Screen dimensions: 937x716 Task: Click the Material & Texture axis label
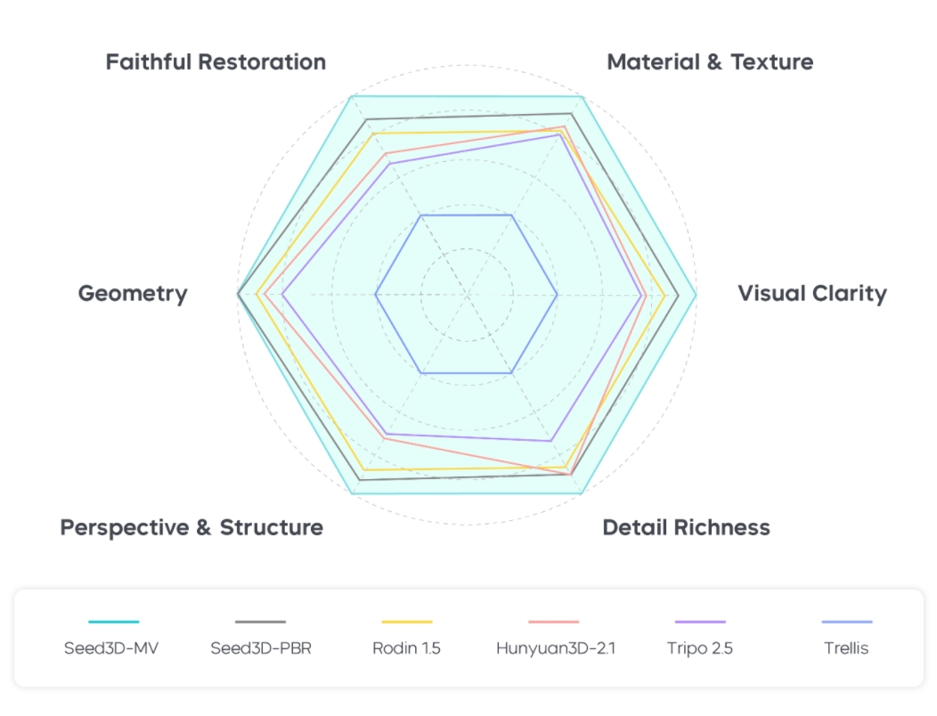click(x=710, y=62)
